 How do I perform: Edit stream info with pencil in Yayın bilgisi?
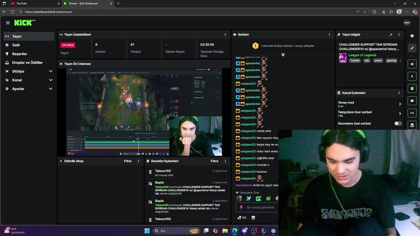tap(391, 34)
